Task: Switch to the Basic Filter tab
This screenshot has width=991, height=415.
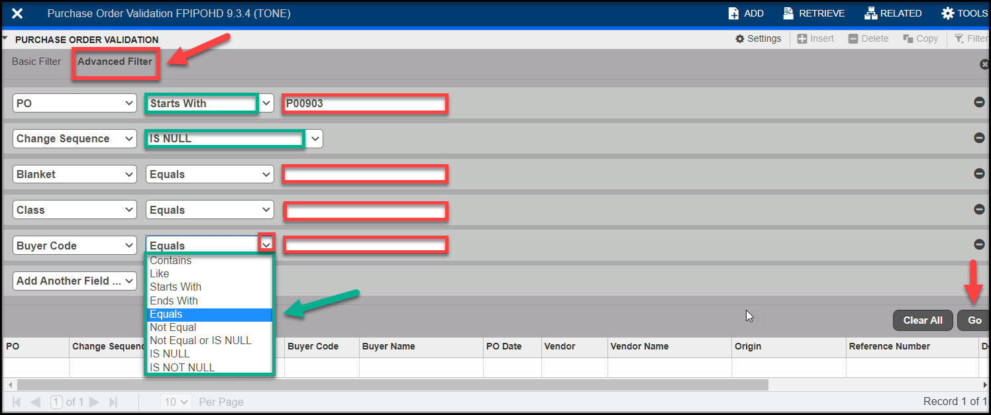Action: 36,62
